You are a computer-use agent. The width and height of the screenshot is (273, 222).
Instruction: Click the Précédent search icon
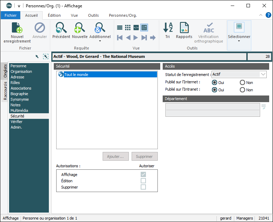point(61,28)
